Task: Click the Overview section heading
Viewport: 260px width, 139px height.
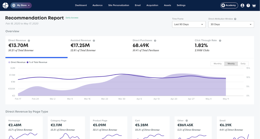Action: click(12, 31)
